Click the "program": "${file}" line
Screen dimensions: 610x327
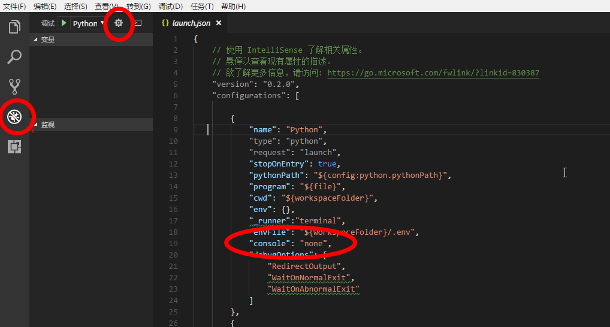point(297,186)
